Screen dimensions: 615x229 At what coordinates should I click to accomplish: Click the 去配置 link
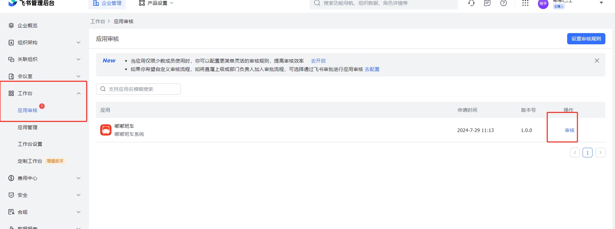coord(372,69)
